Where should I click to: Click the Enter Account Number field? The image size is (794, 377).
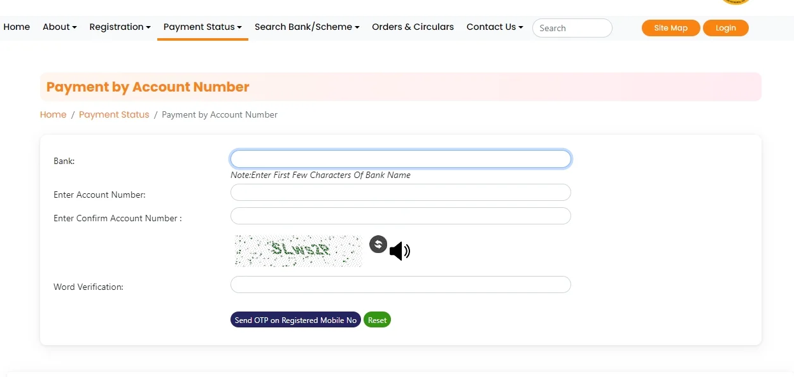pos(401,193)
